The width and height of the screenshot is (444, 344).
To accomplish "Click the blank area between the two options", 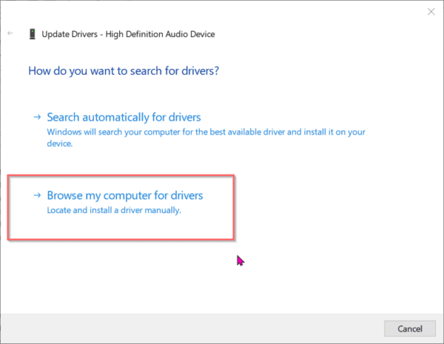I will coord(222,163).
